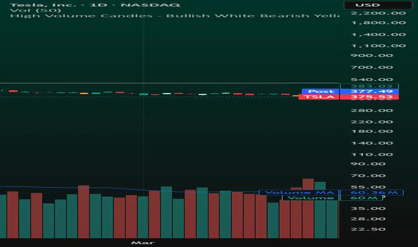Viewport: 418px width, 247px height.
Task: Click the USD currency button
Action: pos(378,5)
